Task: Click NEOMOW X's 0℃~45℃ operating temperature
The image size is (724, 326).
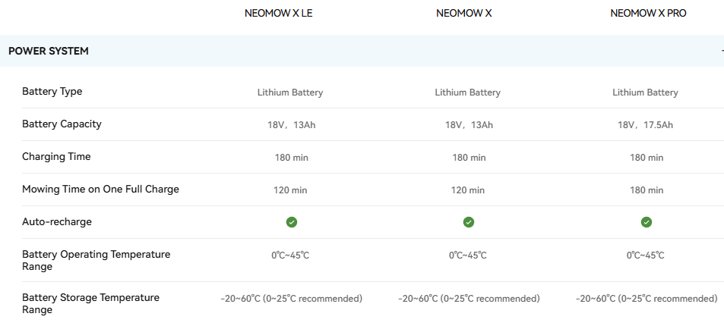Action: 468,255
